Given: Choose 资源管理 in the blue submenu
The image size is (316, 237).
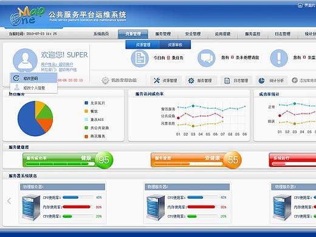Looking at the screenshot, I should coord(143,45).
